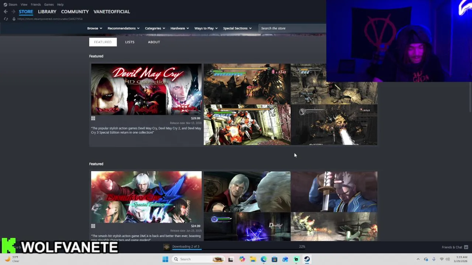The height and width of the screenshot is (265, 472).
Task: Open the View menu
Action: tap(24, 4)
